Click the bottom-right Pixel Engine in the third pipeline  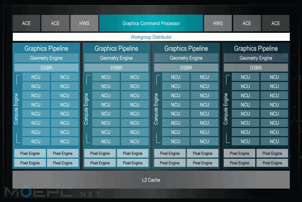pos(203,163)
